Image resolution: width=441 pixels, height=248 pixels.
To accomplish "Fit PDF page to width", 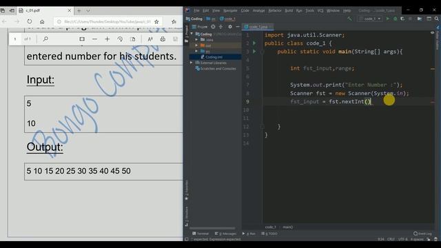I will 82,39.
